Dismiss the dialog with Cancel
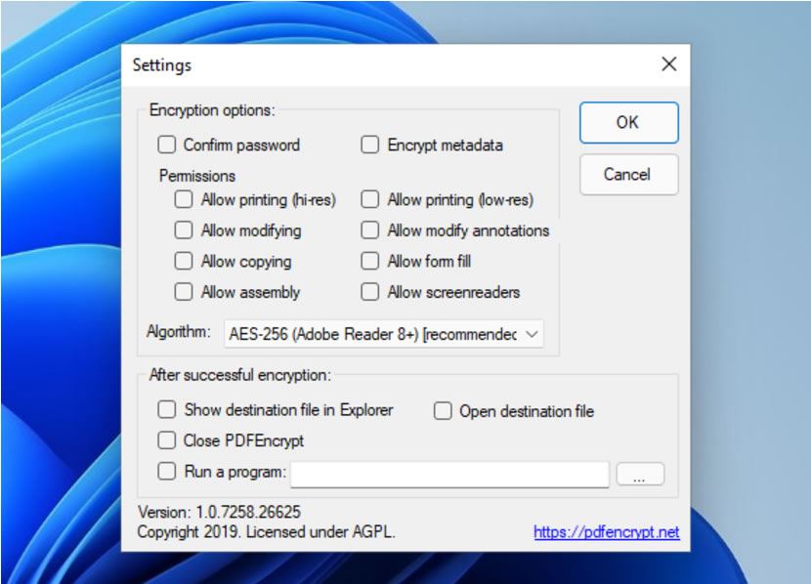Screen dimensions: 811x584 pyautogui.click(x=628, y=174)
